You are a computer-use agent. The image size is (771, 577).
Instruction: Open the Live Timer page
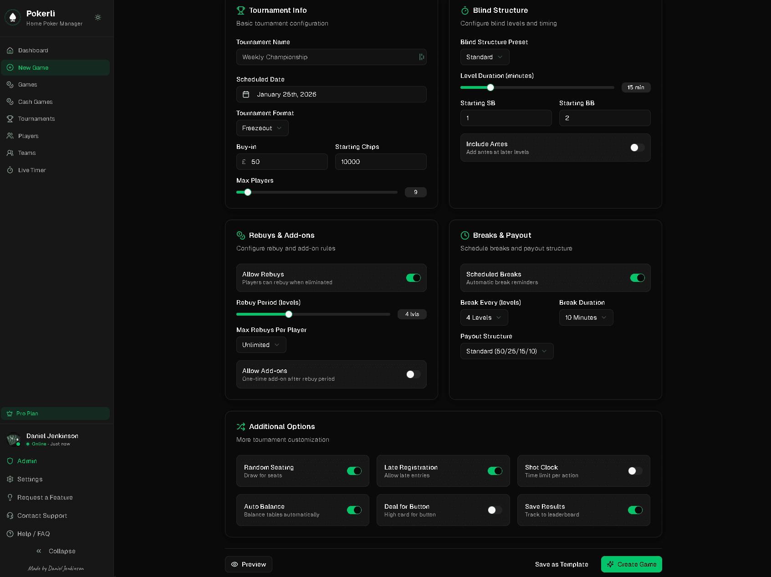click(55, 170)
